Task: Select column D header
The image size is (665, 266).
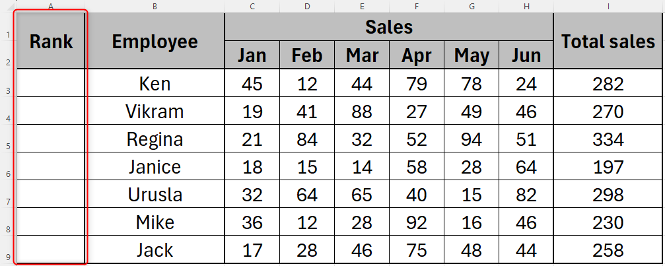Action: click(x=307, y=6)
